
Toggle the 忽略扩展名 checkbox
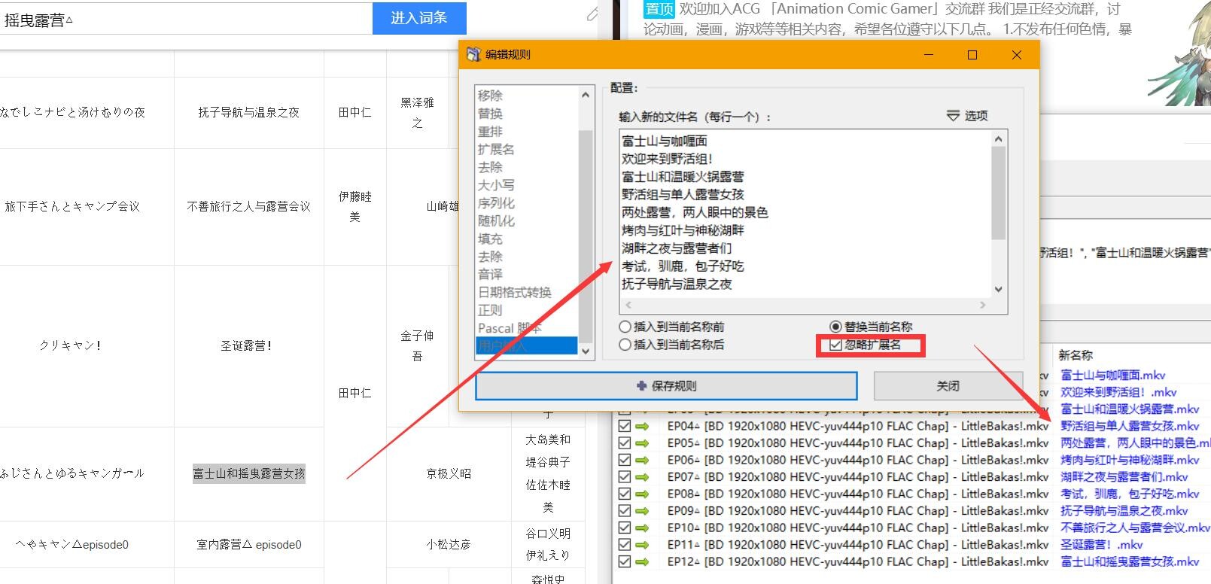click(x=835, y=345)
